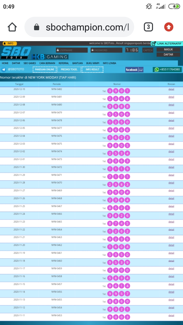Focus the PASSWORD input field

(106, 50)
